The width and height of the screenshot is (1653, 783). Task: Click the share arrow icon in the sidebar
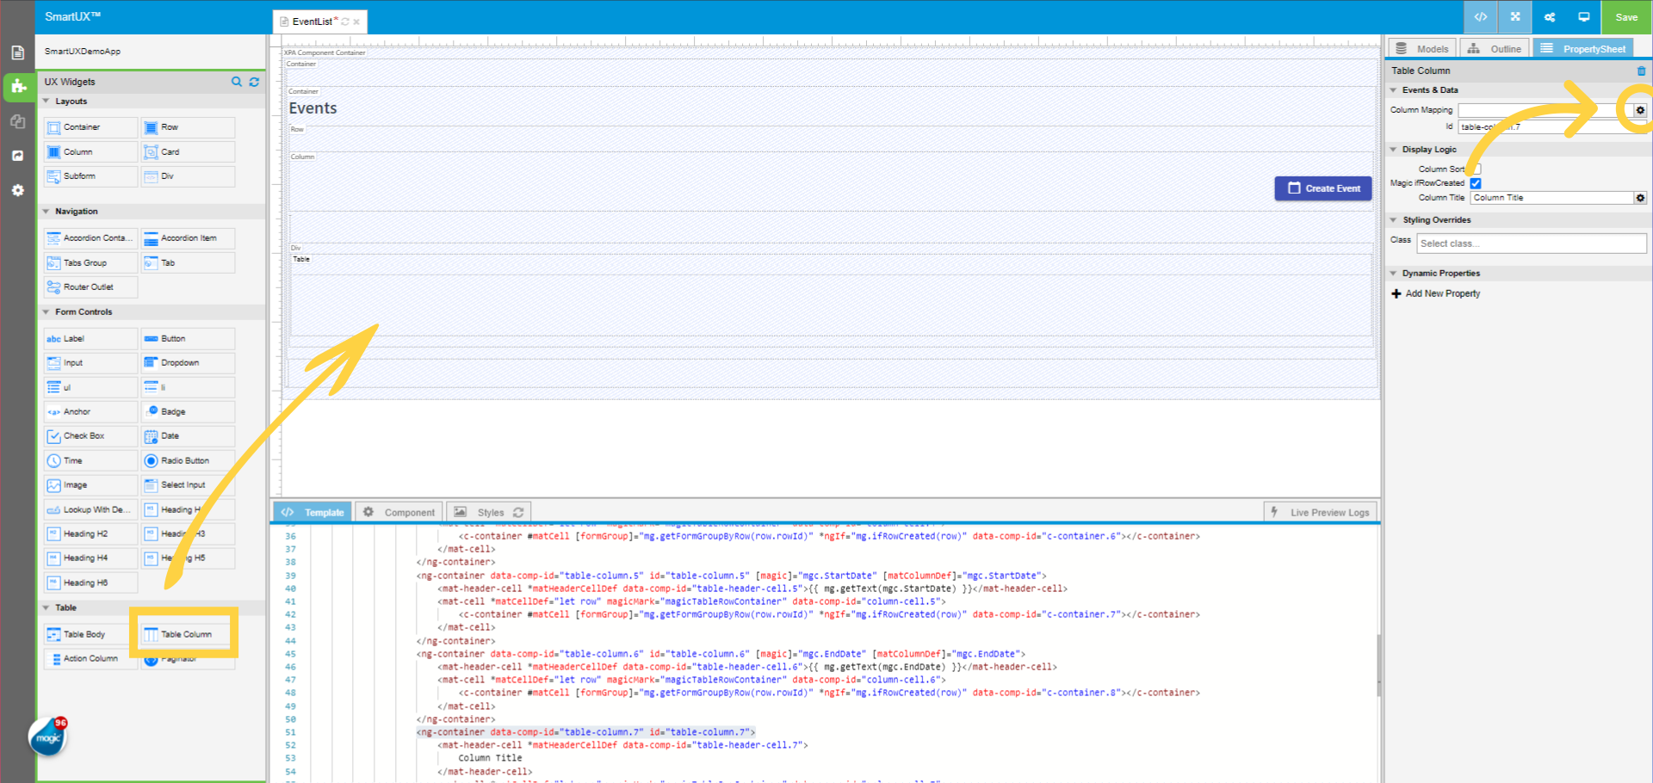pos(18,156)
